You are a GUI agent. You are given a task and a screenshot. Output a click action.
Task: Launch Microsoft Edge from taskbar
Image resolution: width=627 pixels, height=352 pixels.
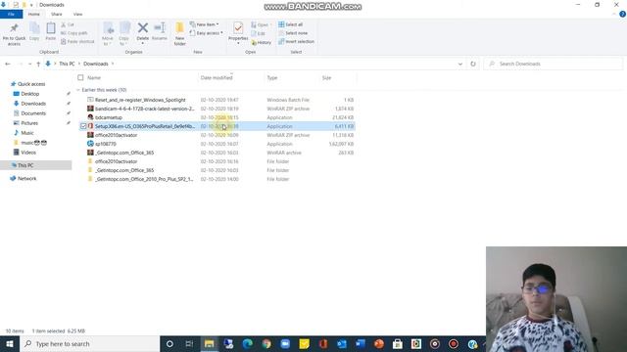[248, 343]
